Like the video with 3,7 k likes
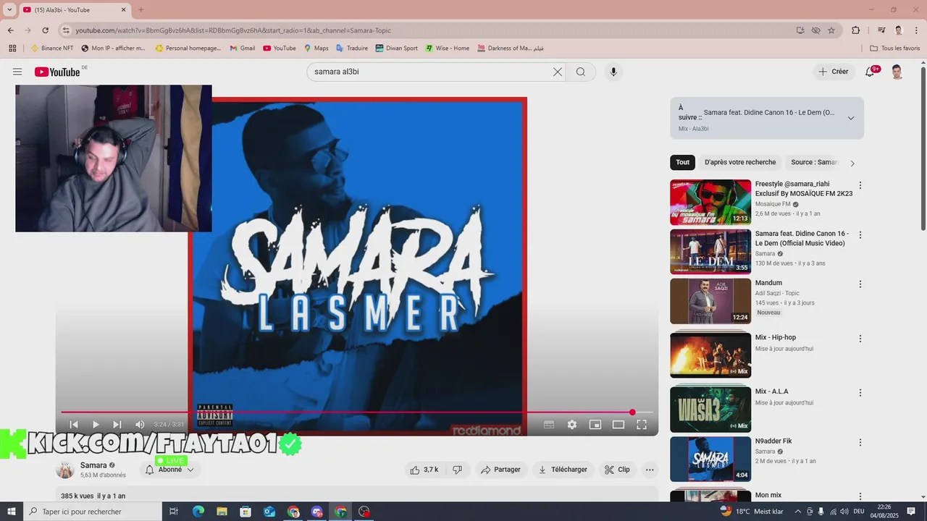The width and height of the screenshot is (927, 521). point(424,470)
